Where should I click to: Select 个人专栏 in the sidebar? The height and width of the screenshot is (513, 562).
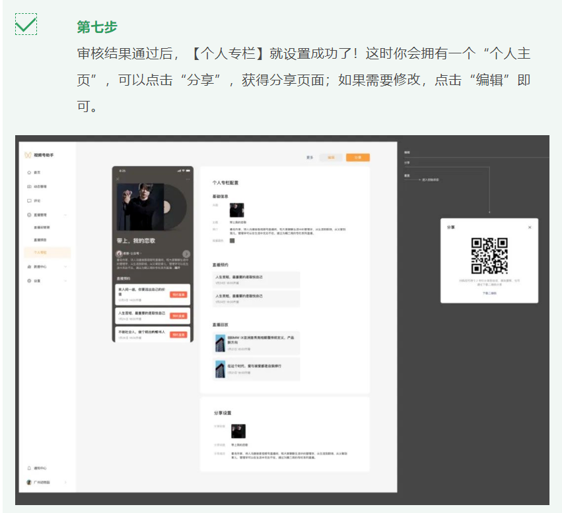click(40, 253)
